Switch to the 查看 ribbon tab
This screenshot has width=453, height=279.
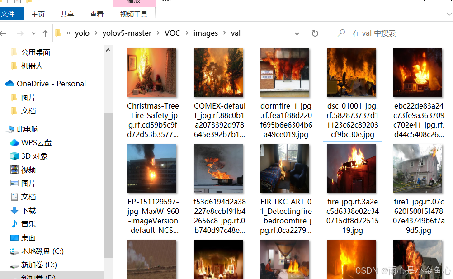pyautogui.click(x=96, y=14)
